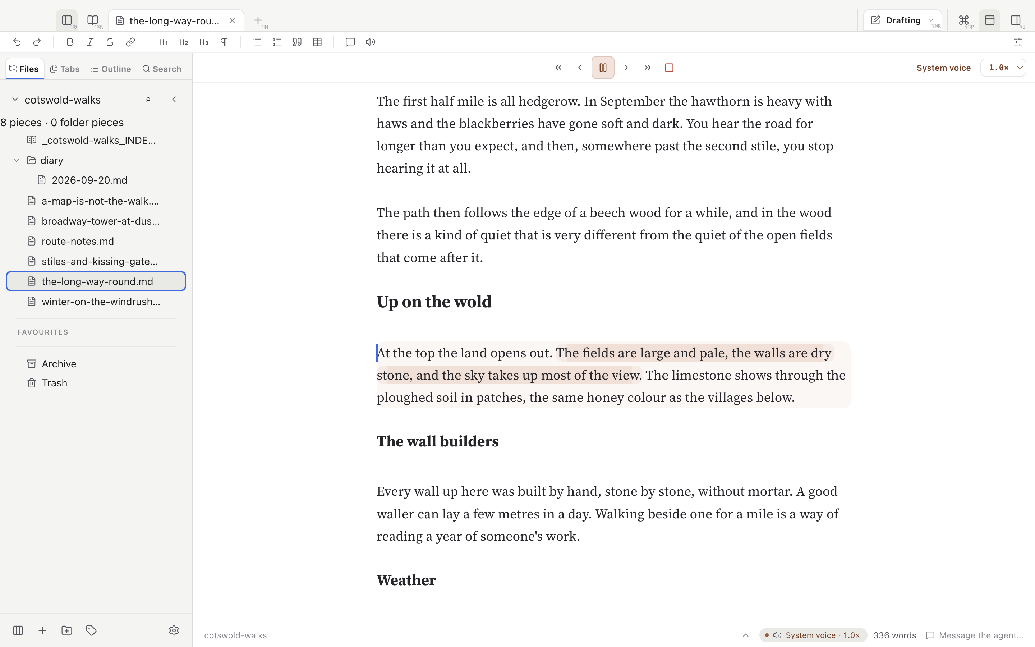Toggle the layout panel icon
Screen dimensions: 1035x647
click(x=990, y=20)
